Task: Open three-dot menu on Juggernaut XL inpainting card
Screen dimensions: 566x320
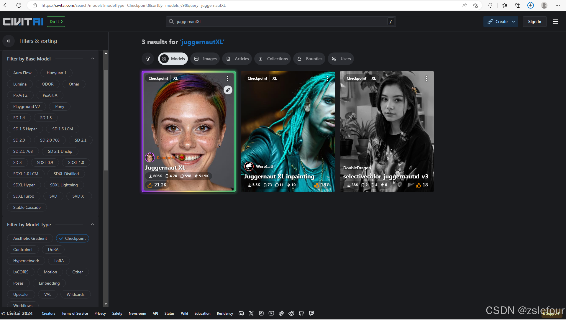Action: click(327, 78)
